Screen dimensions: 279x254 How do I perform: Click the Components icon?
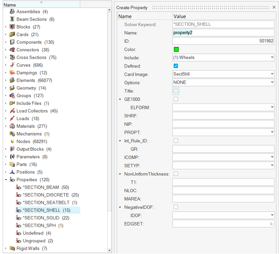coord(12,42)
